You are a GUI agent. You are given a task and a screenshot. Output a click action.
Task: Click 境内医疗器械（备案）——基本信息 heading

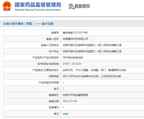click(30, 24)
